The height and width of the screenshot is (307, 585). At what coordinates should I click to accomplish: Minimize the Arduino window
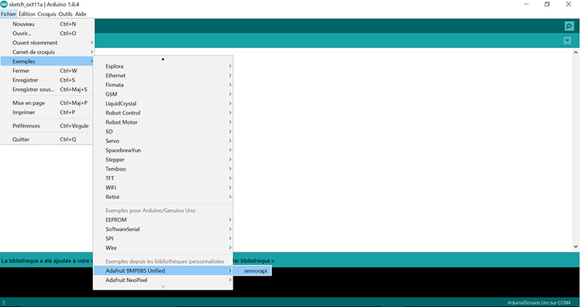click(526, 4)
